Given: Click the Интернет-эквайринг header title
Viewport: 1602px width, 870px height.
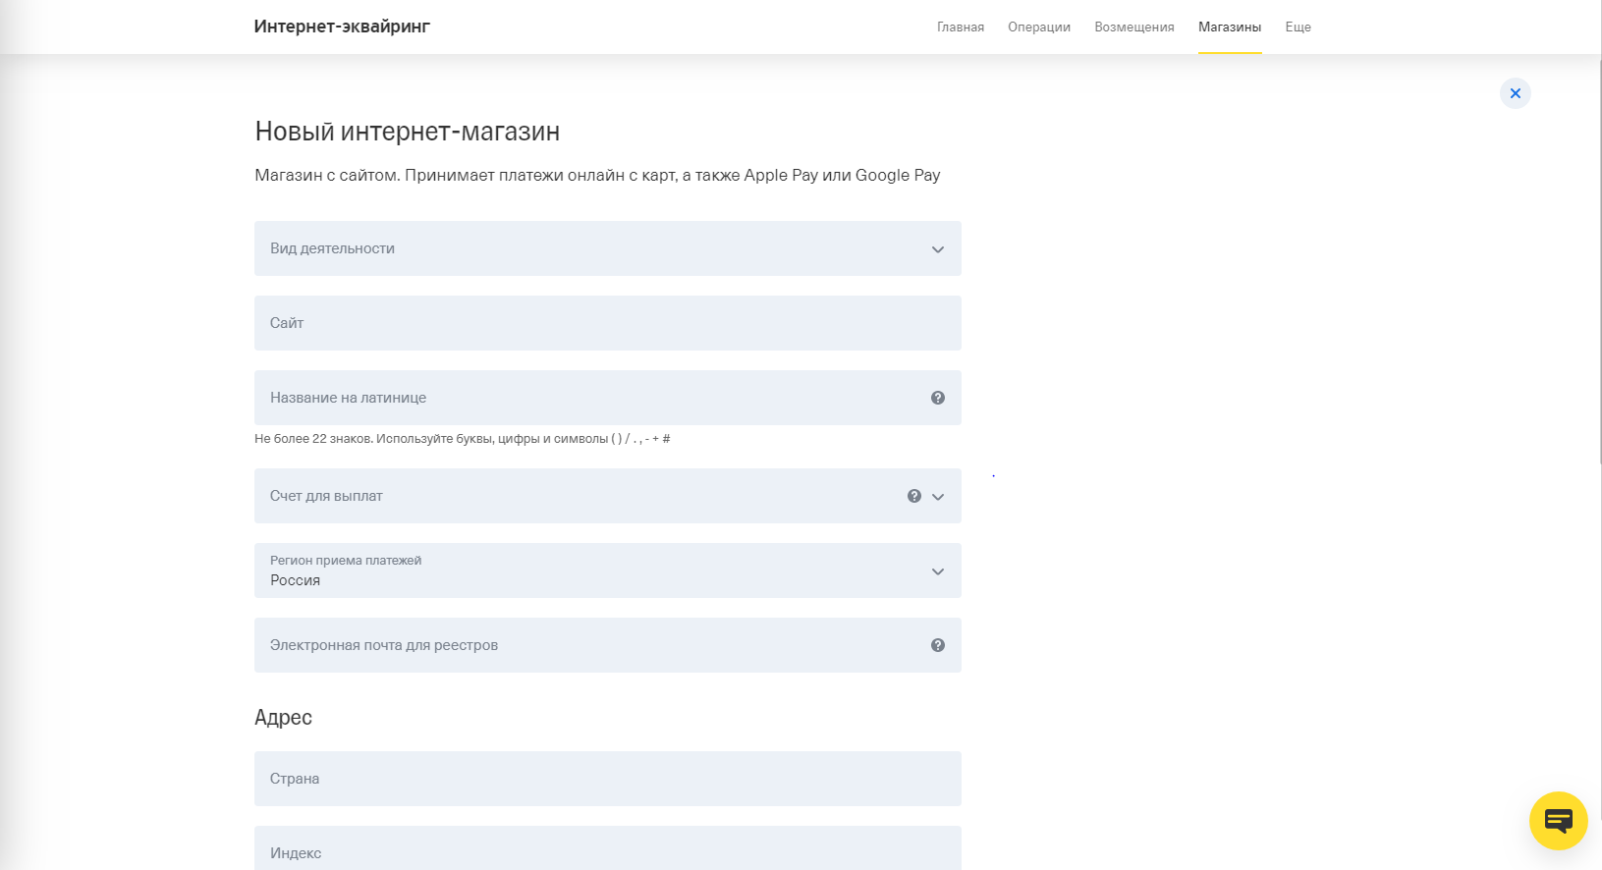Looking at the screenshot, I should [342, 27].
